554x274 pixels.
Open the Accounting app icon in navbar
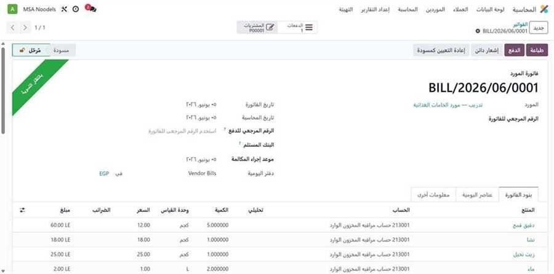tap(544, 9)
